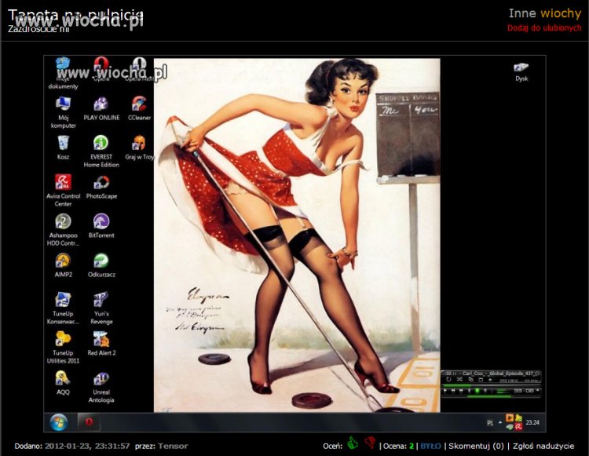Open the AQQ messenger icon
589x456 pixels.
63,383
